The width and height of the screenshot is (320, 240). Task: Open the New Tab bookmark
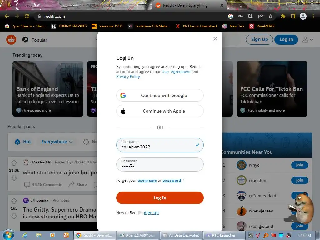click(233, 26)
